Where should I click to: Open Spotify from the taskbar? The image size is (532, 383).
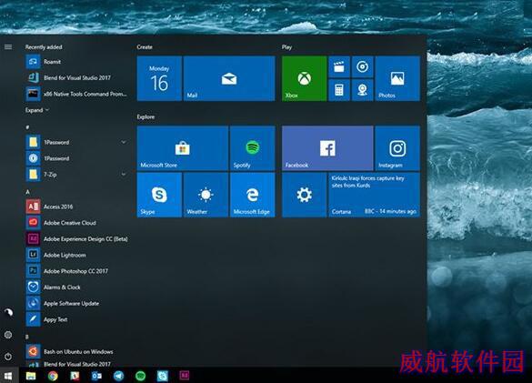coord(140,376)
